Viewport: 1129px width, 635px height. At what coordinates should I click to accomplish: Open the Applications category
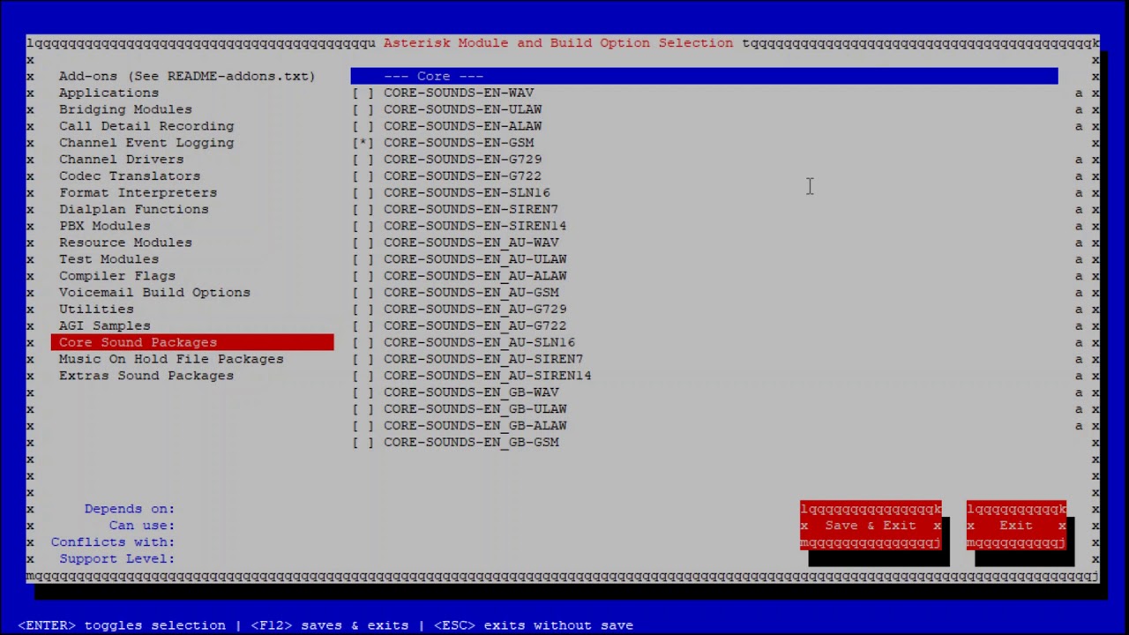pyautogui.click(x=108, y=93)
